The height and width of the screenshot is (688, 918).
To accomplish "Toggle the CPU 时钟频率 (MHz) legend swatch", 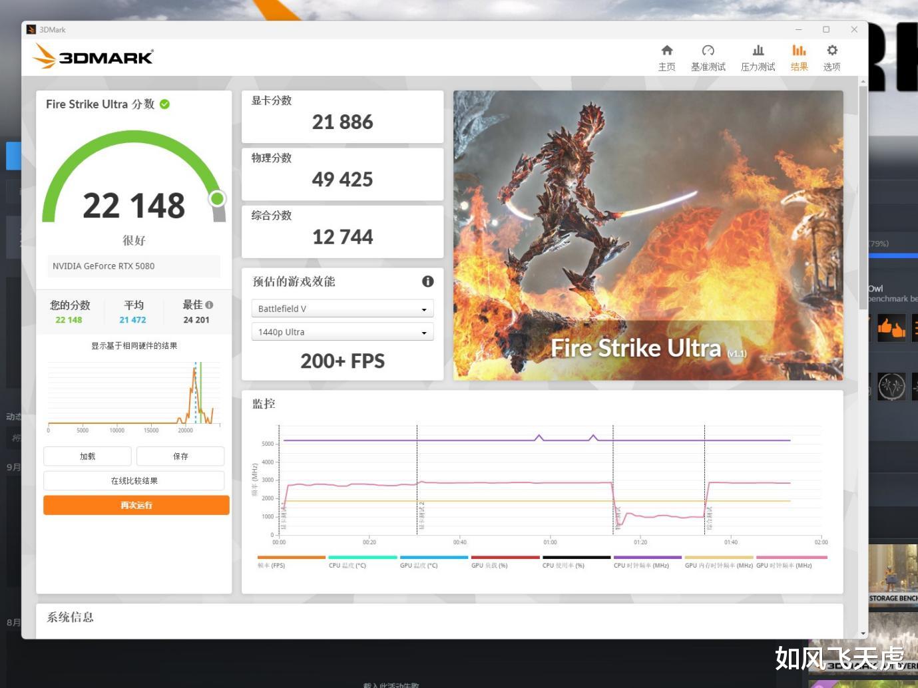I will click(x=648, y=558).
